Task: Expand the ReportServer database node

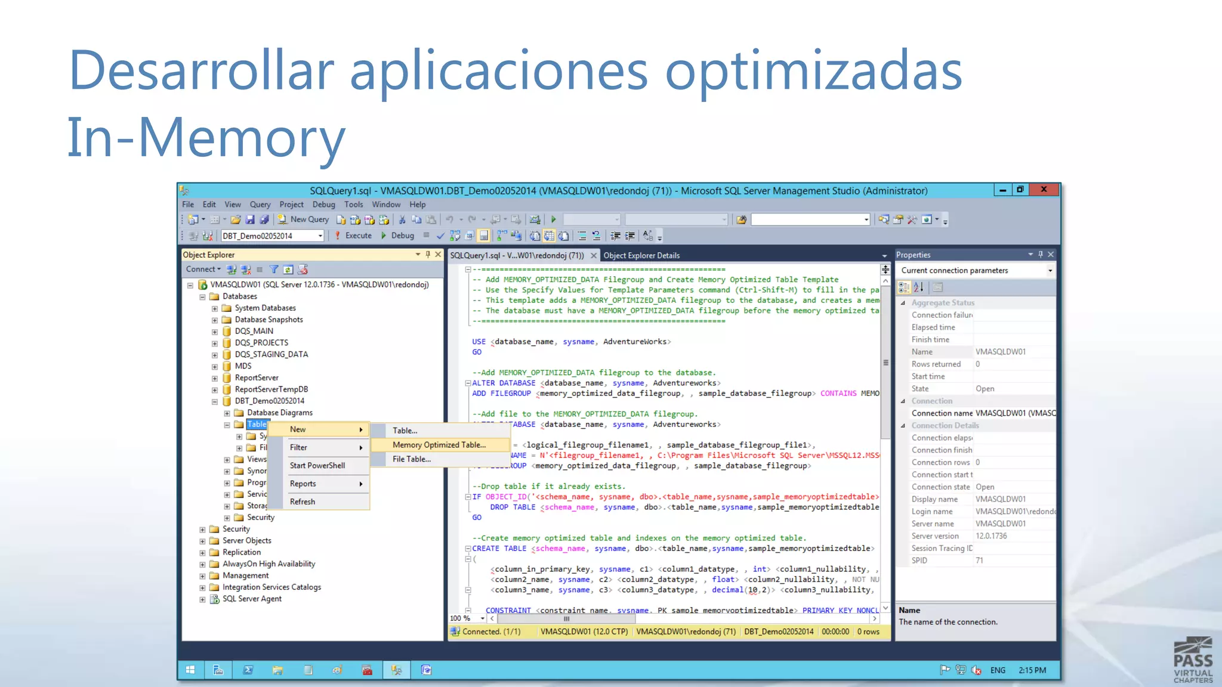Action: point(215,378)
